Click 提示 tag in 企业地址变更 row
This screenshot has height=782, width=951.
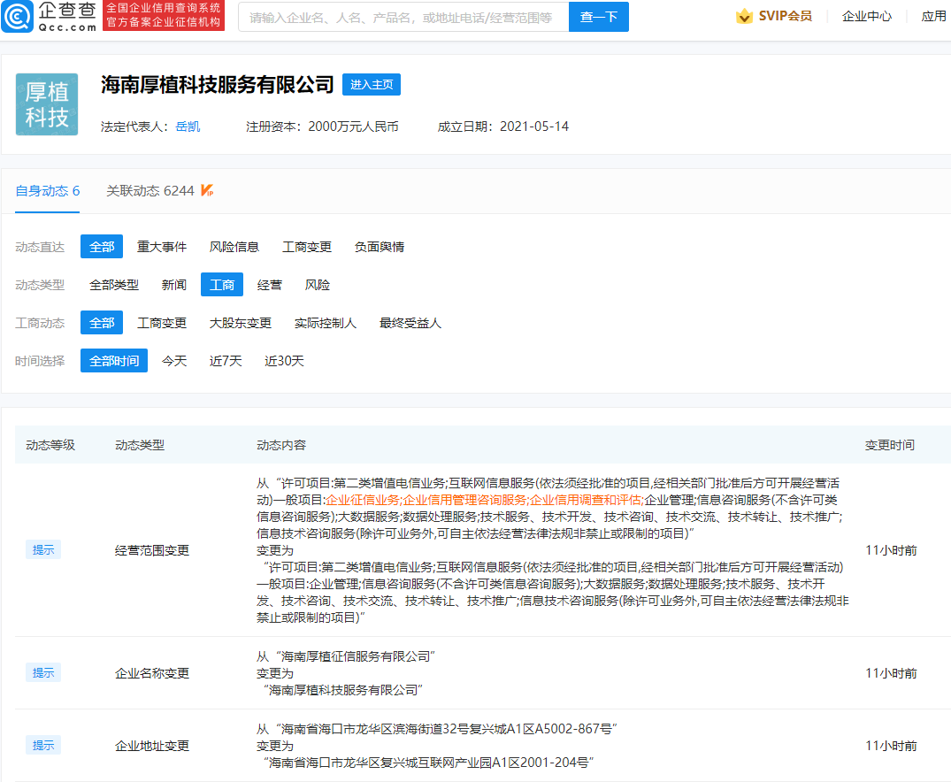tap(43, 745)
